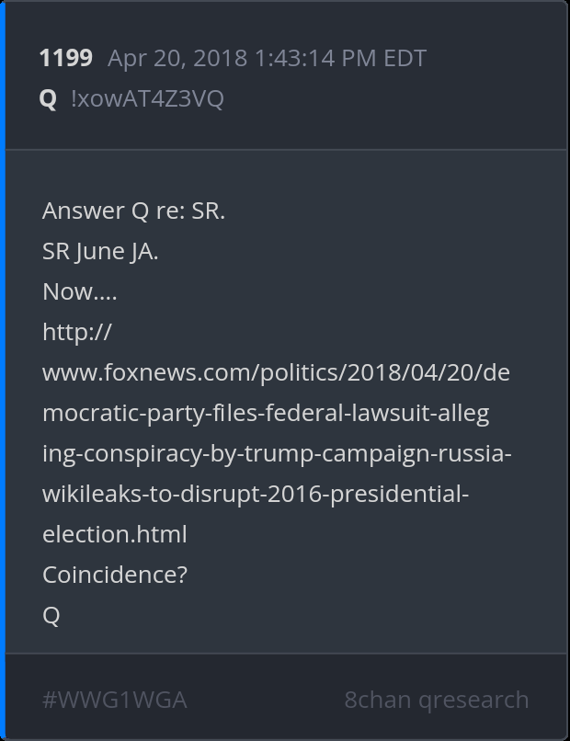Click the "http://" link prefix
Image resolution: width=570 pixels, height=741 pixels.
76,333
